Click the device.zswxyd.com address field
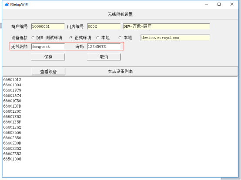Image resolution: width=241 pixels, height=180 pixels. tap(175, 38)
